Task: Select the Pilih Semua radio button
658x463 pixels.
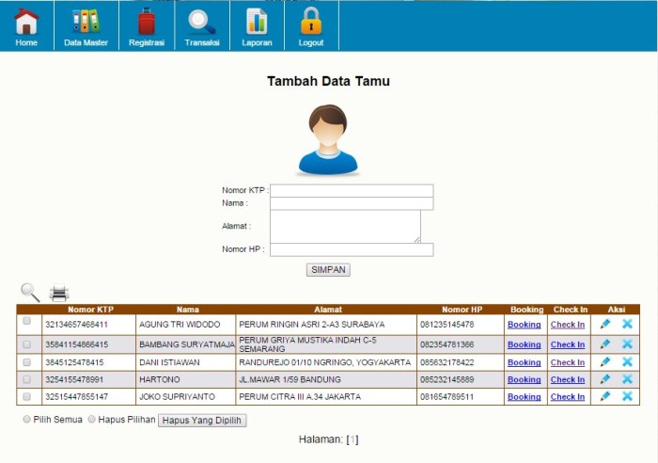Action: (27, 420)
